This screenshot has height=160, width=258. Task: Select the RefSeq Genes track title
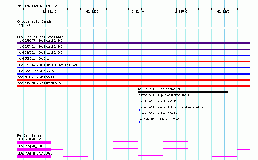click(x=29, y=135)
